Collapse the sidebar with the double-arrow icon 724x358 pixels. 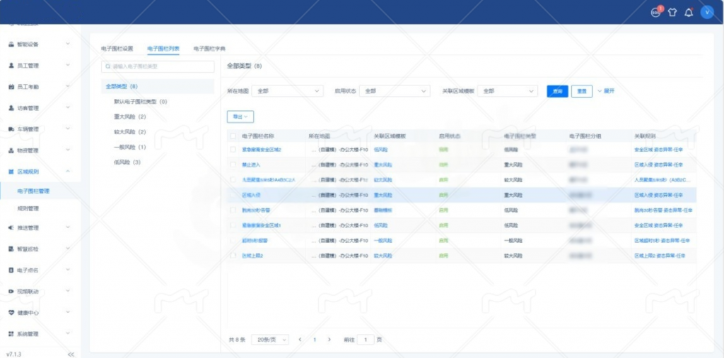71,354
